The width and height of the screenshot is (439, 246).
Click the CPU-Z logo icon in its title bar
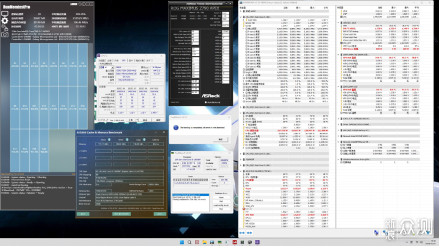pyautogui.click(x=99, y=55)
